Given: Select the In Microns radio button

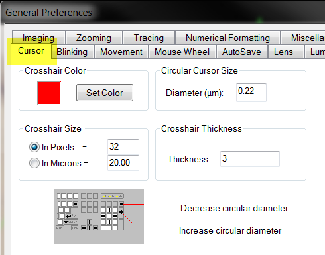Looking at the screenshot, I should (34, 163).
